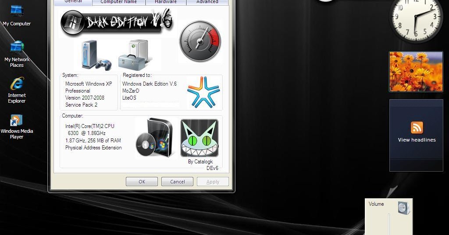Click the 'Physical Address Extension' text

click(93, 148)
